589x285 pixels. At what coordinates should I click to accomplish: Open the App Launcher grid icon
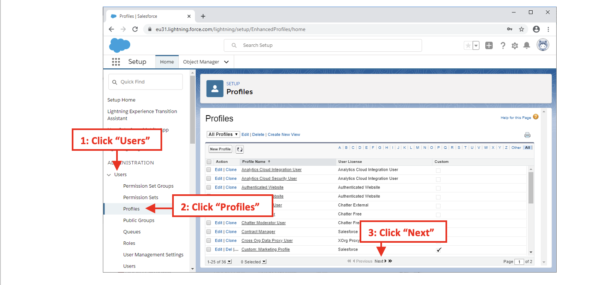(x=116, y=62)
